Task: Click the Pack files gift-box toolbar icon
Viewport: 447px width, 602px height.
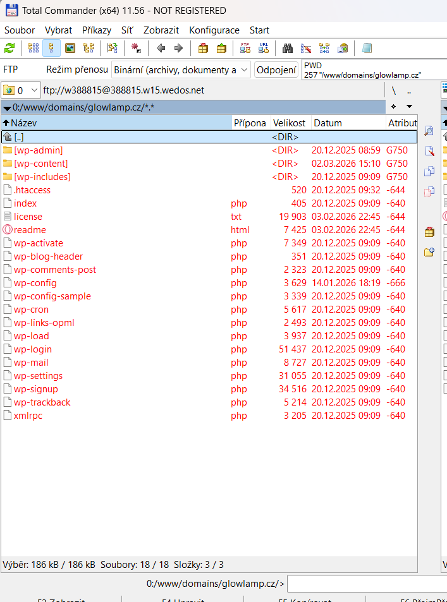Action: [203, 48]
